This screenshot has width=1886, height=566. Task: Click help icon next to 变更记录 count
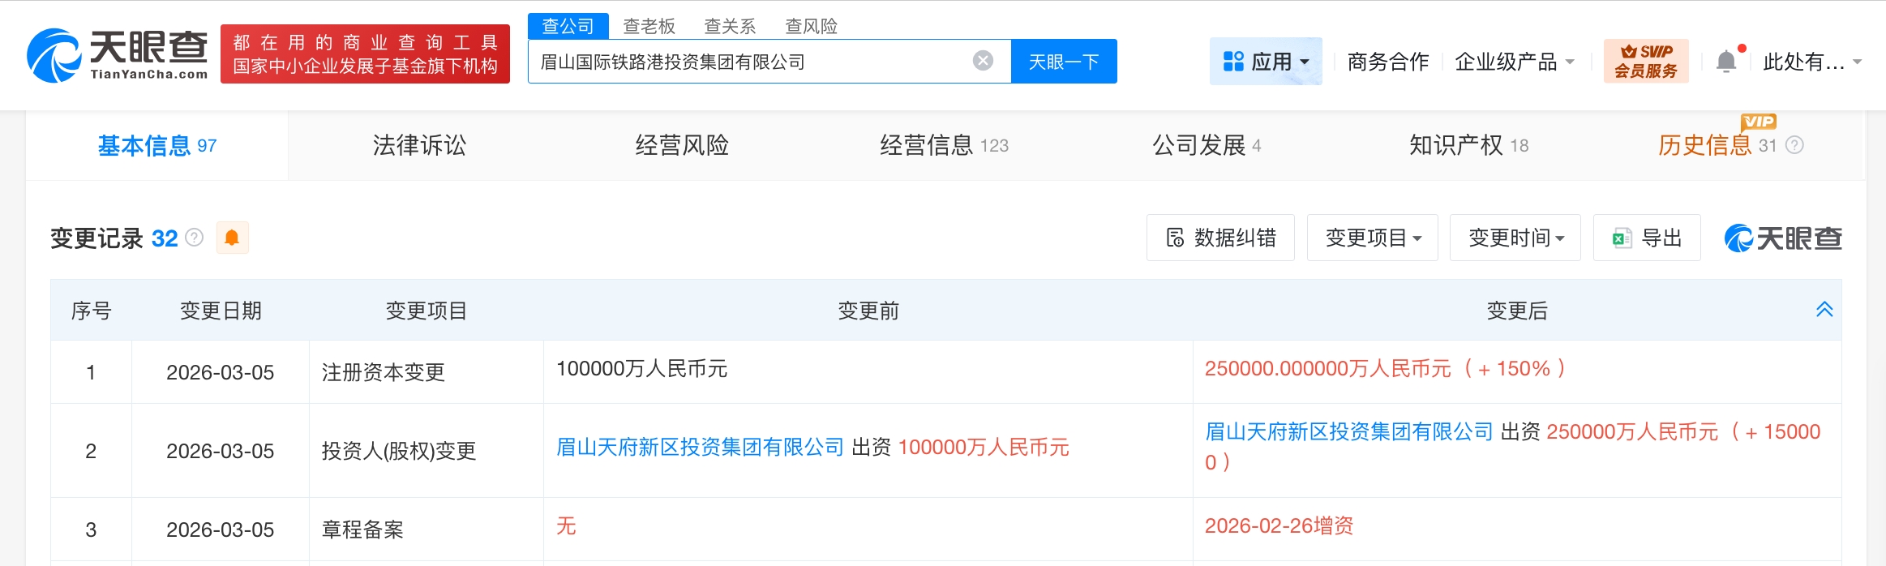point(195,238)
